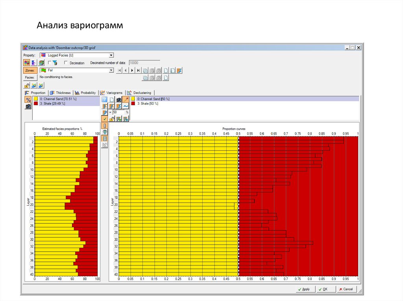Click the help question mark icon
Screen dimensions: 403x301
click(x=105, y=100)
